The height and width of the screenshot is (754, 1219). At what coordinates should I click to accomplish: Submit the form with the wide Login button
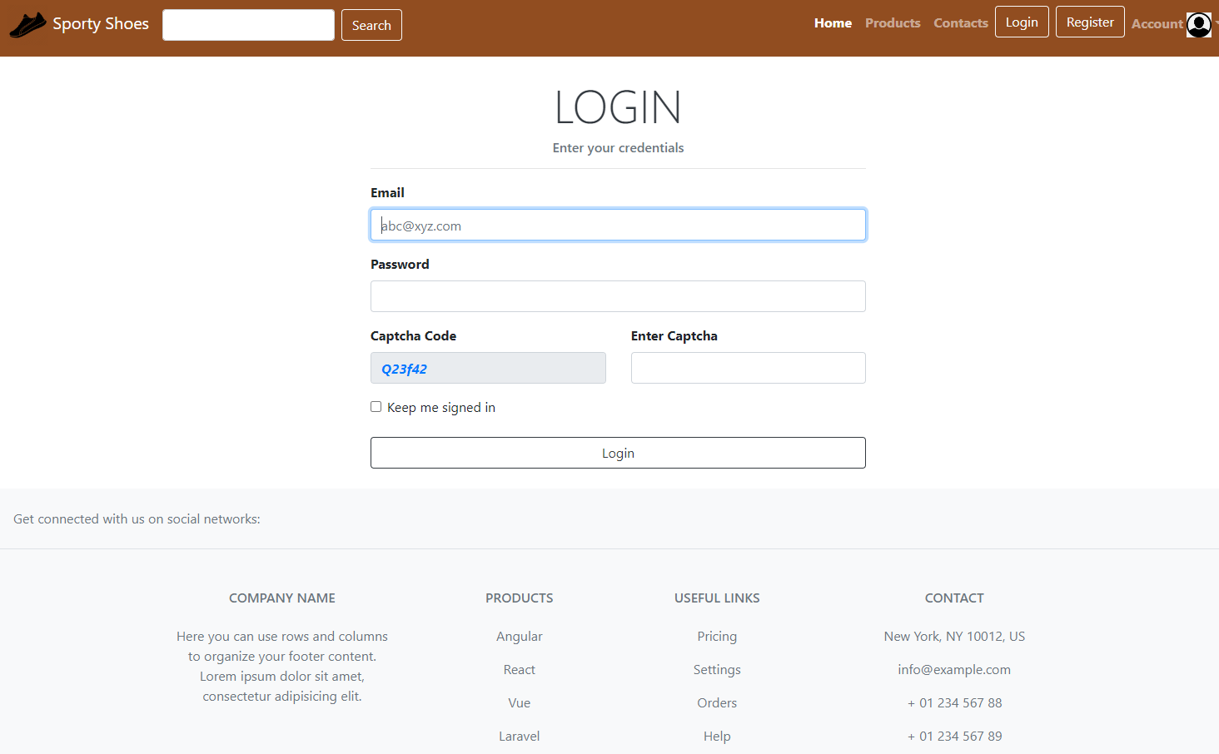click(x=618, y=453)
